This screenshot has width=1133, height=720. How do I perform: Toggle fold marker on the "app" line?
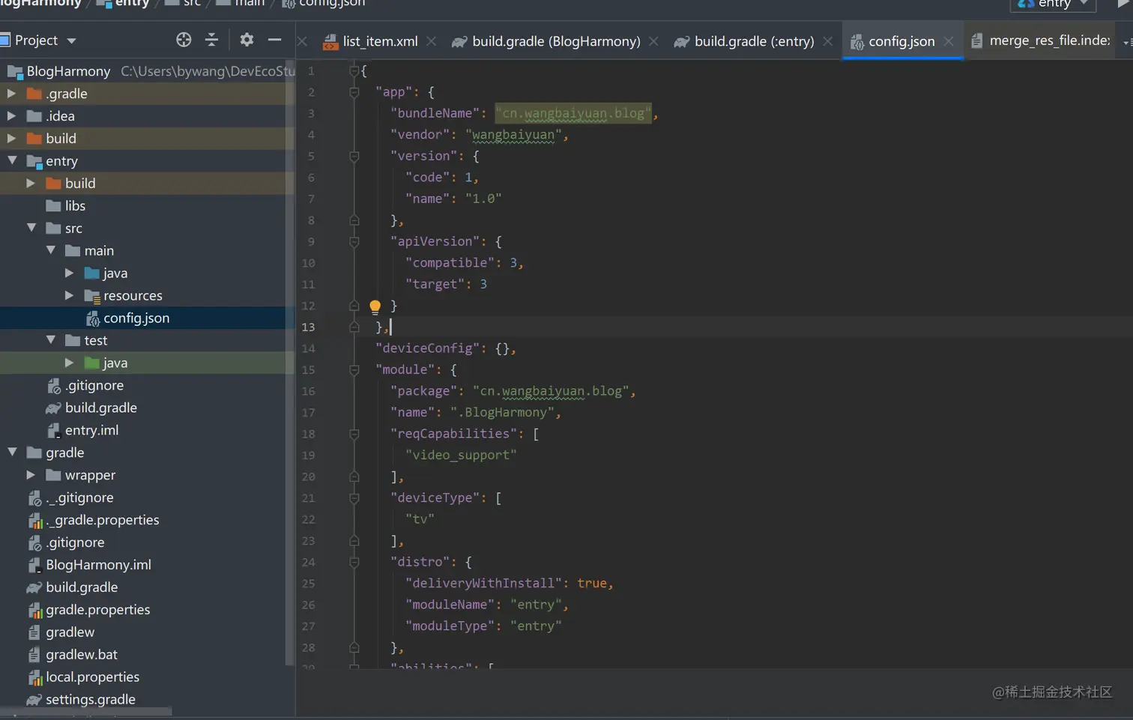(354, 92)
